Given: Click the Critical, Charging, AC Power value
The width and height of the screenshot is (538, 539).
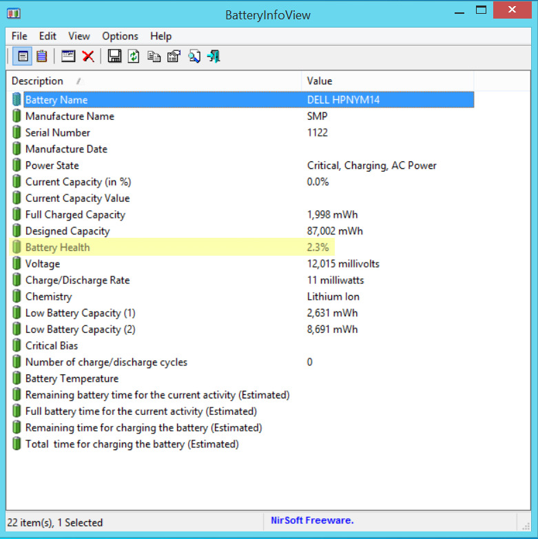Looking at the screenshot, I should pos(371,165).
